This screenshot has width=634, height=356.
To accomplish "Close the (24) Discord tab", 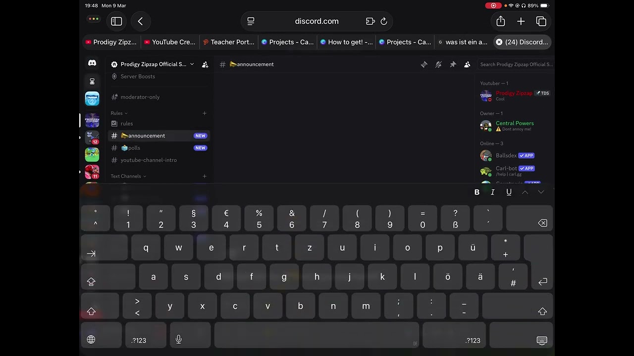I will [x=499, y=42].
